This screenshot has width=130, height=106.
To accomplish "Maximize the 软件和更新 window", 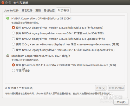I will click(10, 3).
